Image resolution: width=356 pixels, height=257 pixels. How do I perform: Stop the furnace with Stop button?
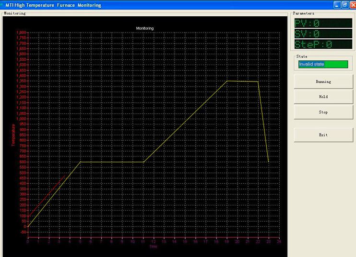coord(323,112)
